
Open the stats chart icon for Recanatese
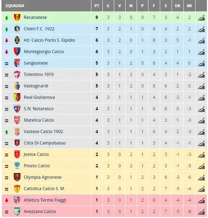[201, 18]
